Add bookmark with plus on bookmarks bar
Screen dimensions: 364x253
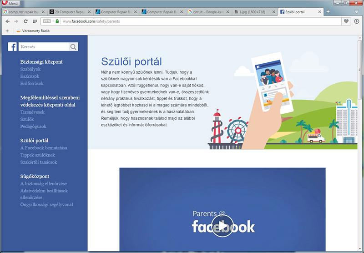pos(7,31)
